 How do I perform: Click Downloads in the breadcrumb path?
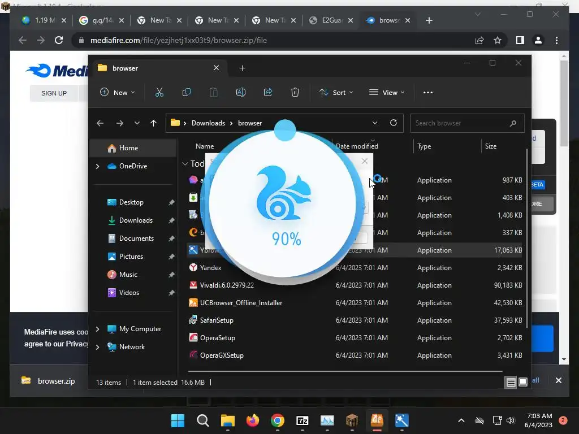click(x=208, y=123)
